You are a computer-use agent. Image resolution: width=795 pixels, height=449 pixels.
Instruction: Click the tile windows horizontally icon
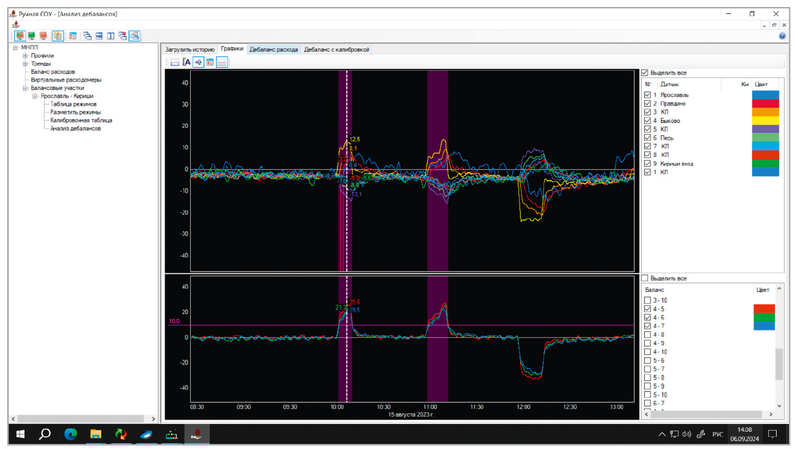coord(99,36)
